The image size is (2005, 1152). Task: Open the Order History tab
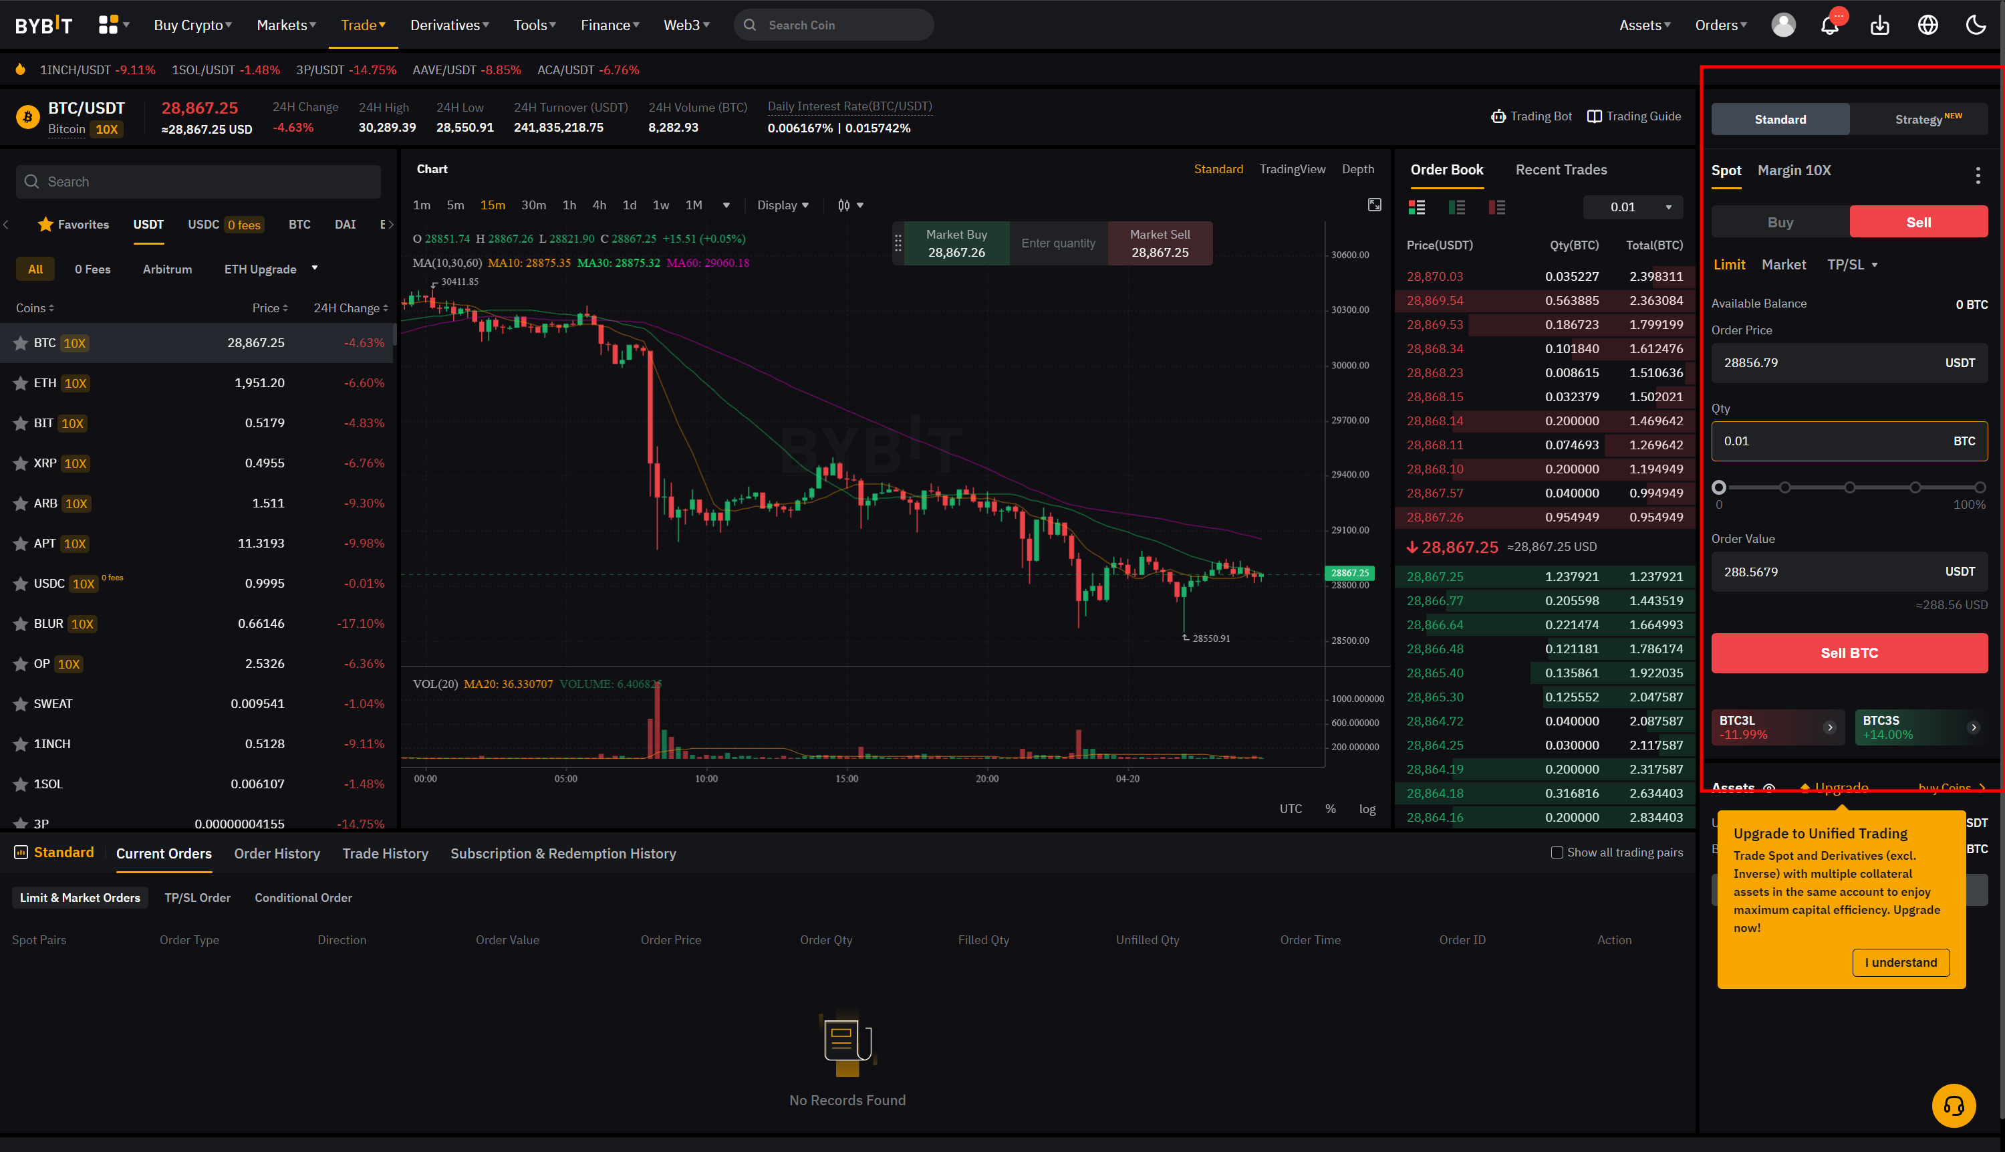277,854
